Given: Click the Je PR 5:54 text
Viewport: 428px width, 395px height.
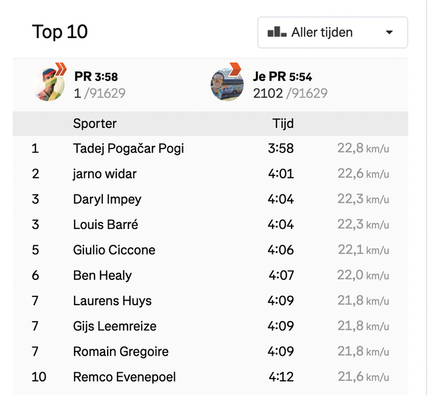Looking at the screenshot, I should coord(282,76).
